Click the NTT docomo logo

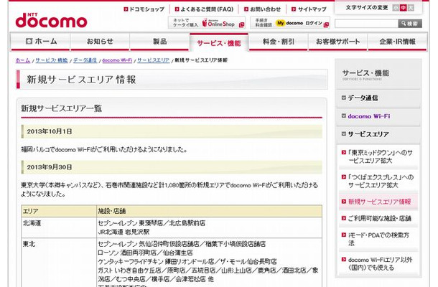pyautogui.click(x=51, y=20)
